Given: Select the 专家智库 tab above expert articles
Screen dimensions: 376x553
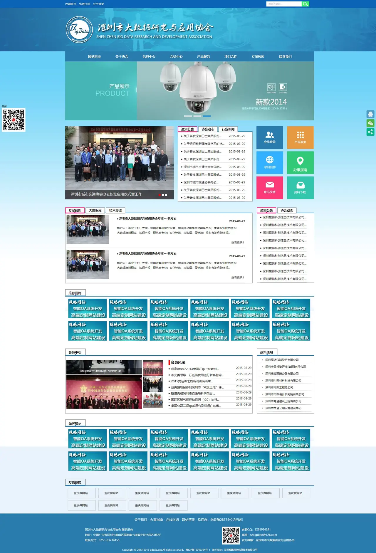Looking at the screenshot, I should (75, 210).
